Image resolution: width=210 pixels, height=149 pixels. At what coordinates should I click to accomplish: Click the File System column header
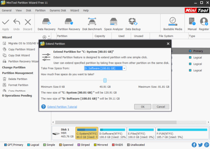coord(169,36)
